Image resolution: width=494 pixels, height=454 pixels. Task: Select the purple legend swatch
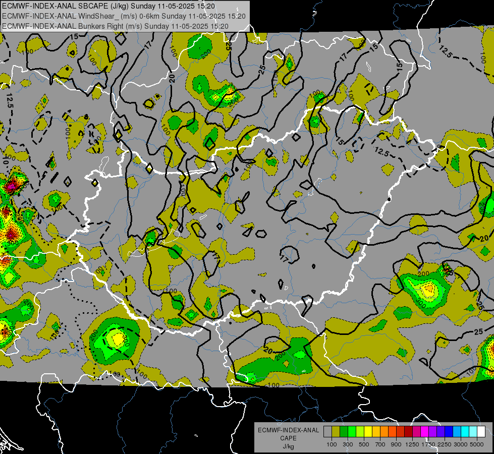(433, 432)
